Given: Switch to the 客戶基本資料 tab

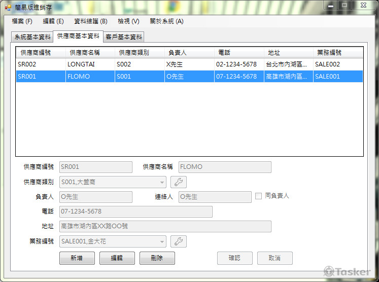Looking at the screenshot, I should tap(124, 37).
